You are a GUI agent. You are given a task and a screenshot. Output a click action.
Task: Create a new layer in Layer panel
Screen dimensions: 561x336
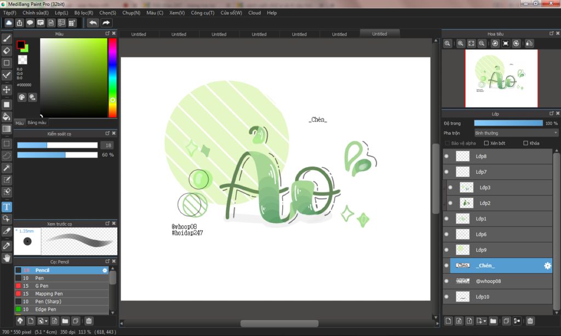448,321
